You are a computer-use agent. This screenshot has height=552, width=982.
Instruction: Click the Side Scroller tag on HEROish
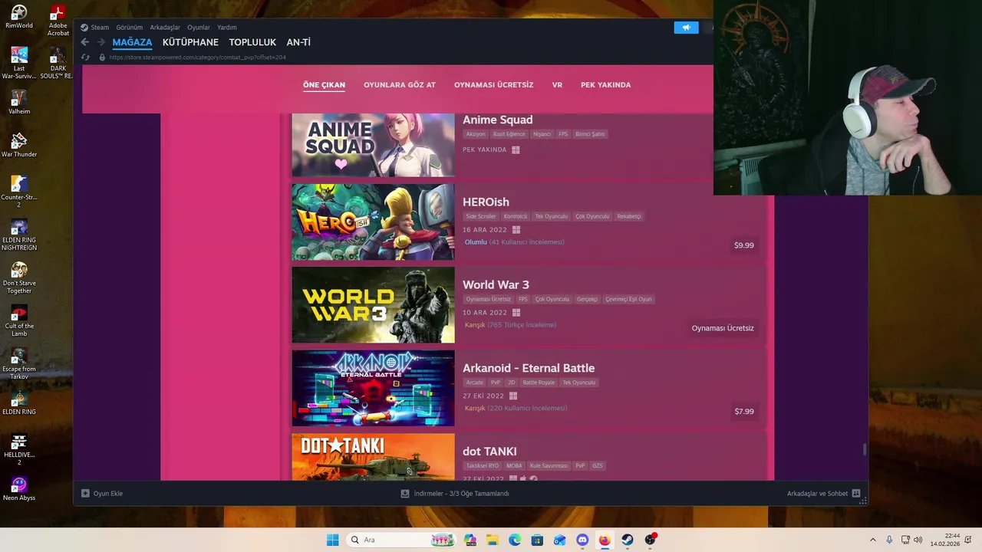tap(481, 216)
